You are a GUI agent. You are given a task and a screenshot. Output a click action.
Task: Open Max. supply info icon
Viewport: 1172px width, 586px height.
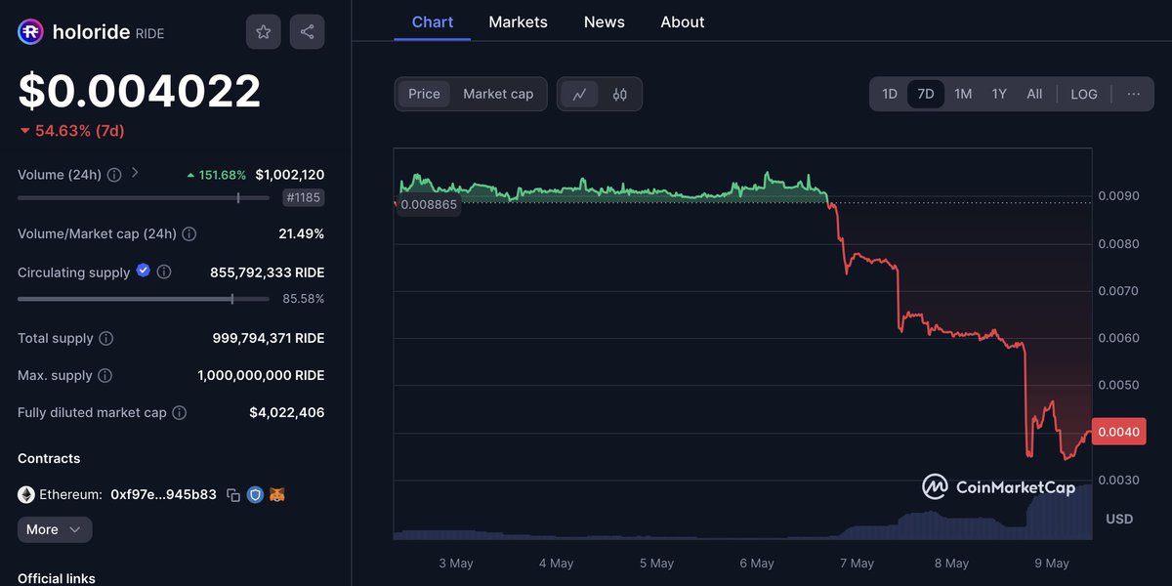105,376
